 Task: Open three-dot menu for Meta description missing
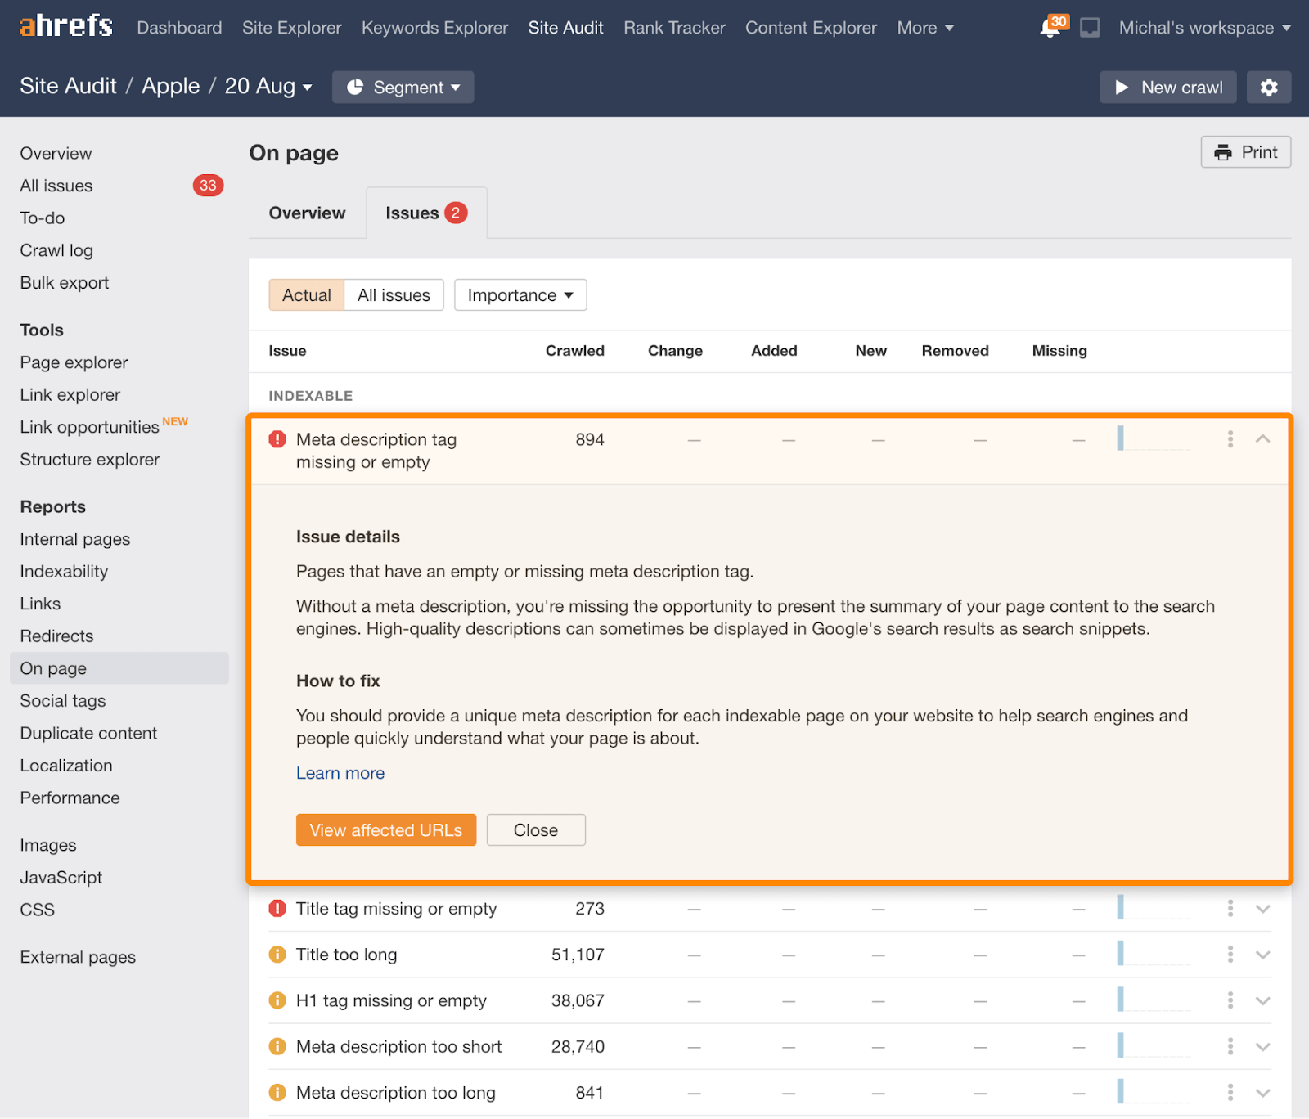click(1230, 439)
